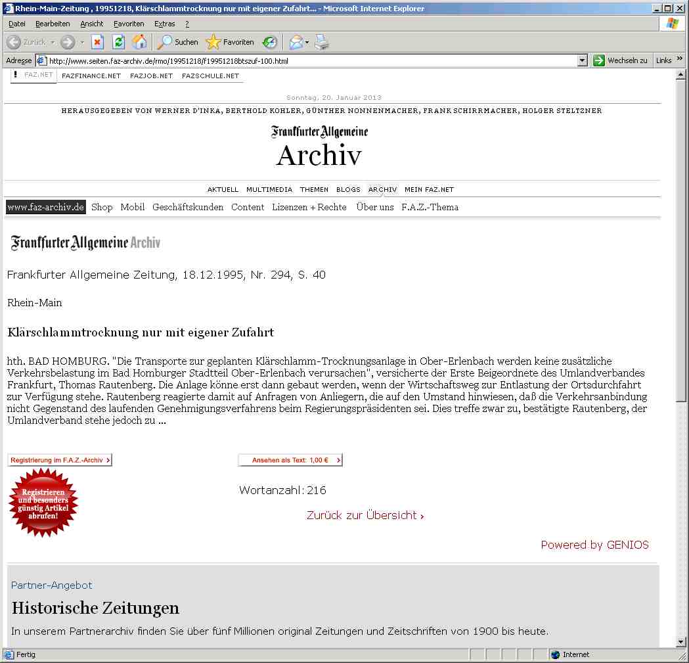Screen dimensions: 689x663
Task: Open the mail button's dropdown arrow
Action: point(307,42)
